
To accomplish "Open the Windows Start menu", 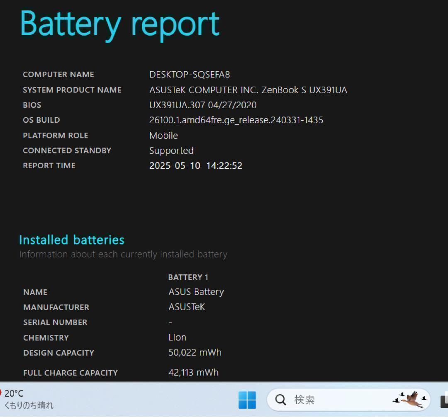I will [247, 400].
